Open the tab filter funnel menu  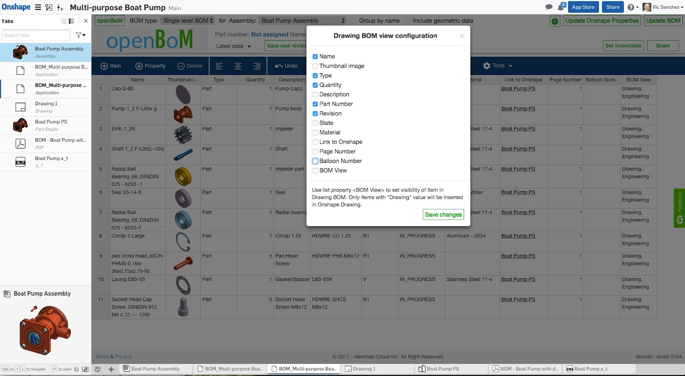pos(80,35)
